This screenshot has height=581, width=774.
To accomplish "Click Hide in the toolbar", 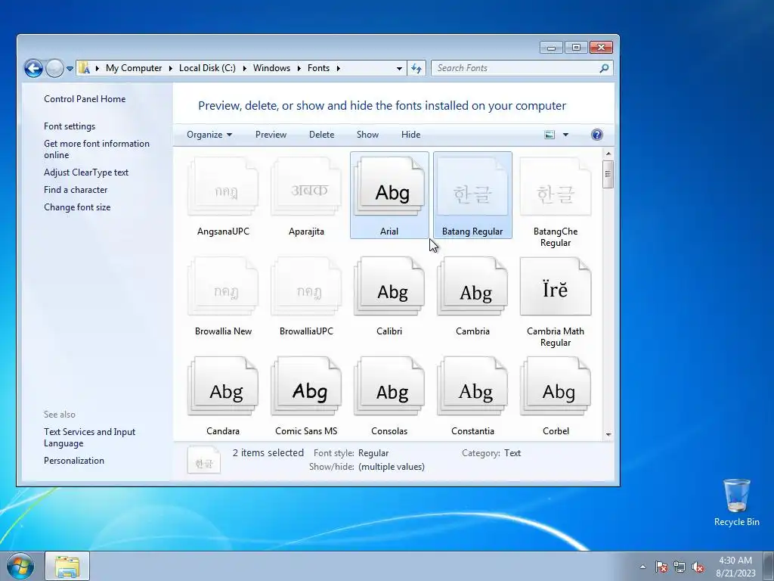I will point(410,135).
